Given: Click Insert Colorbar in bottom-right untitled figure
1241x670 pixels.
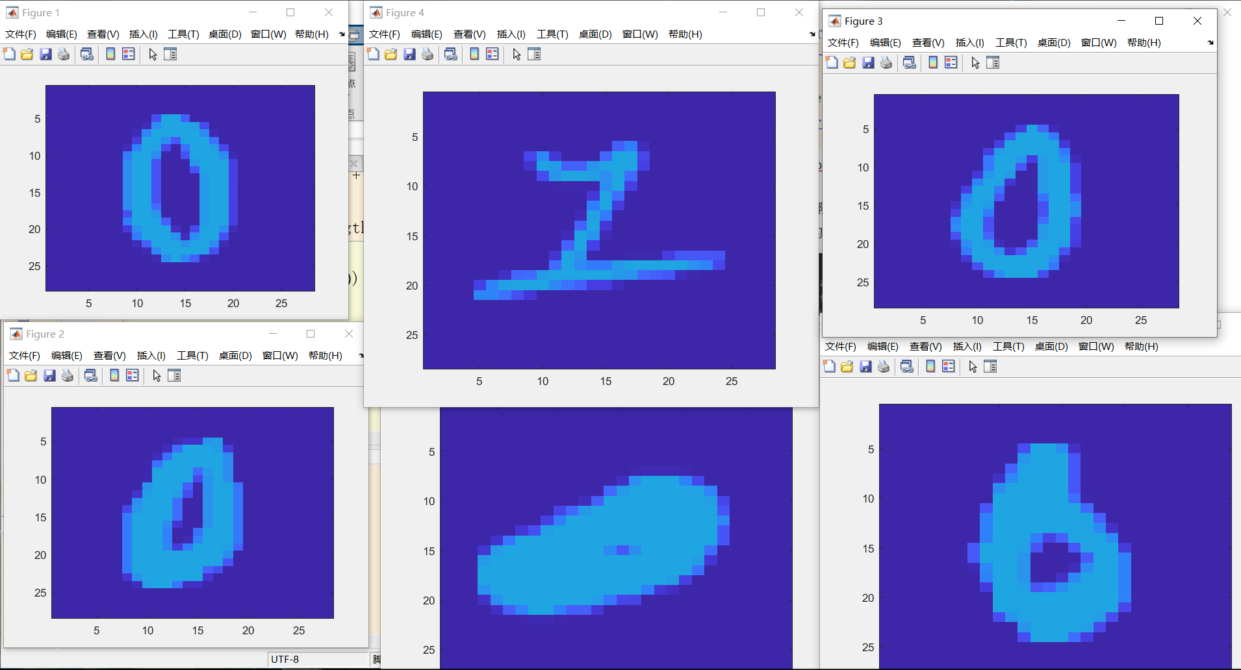Looking at the screenshot, I should pyautogui.click(x=930, y=366).
